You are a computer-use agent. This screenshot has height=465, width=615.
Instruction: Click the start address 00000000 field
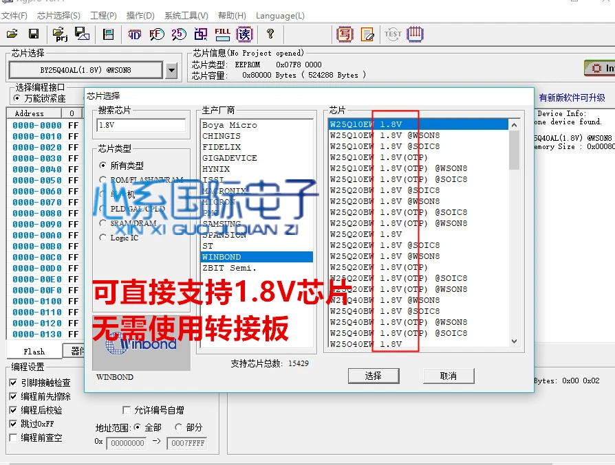point(127,443)
